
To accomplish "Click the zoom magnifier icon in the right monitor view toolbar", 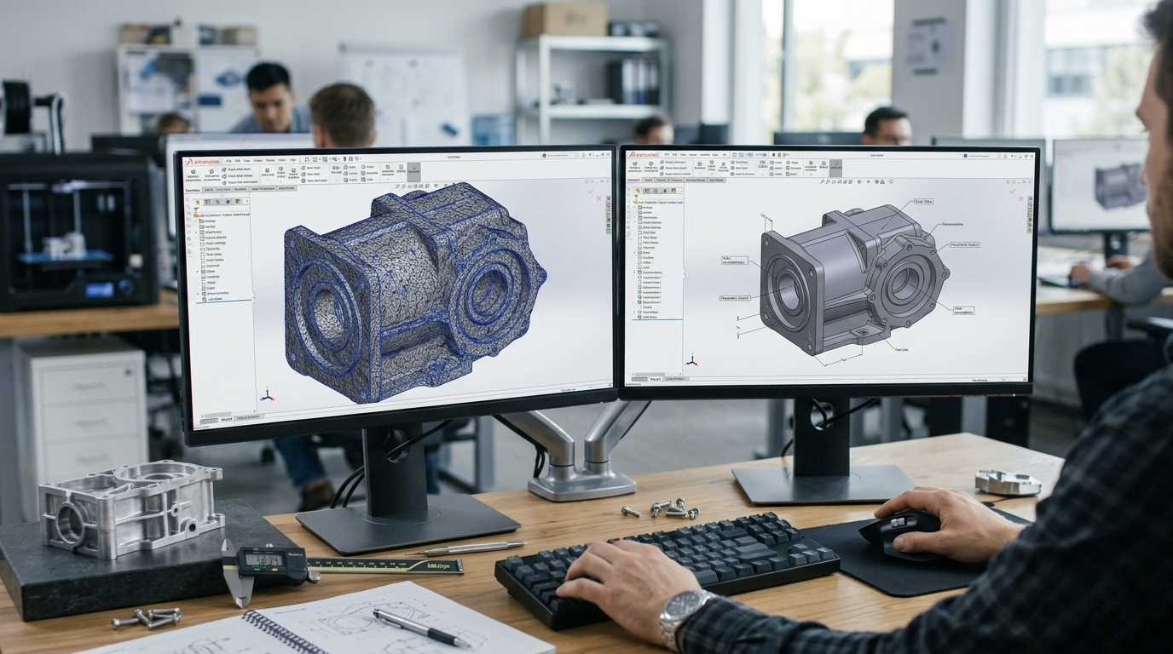I will (x=822, y=181).
